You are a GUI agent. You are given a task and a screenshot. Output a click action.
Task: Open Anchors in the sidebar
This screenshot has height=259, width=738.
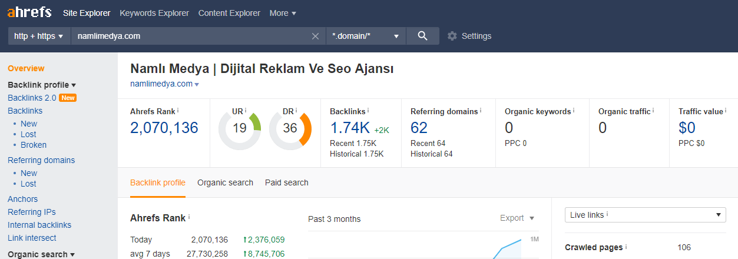pos(22,199)
